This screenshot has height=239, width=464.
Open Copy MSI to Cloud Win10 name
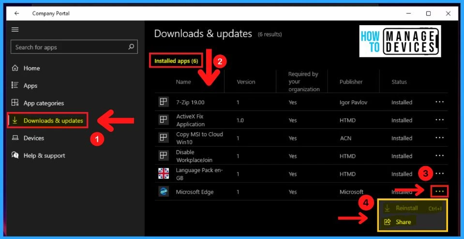click(199, 138)
